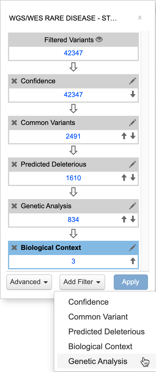Move Genetic Analysis filter up
Screen dimensions: 156x372
124,219
